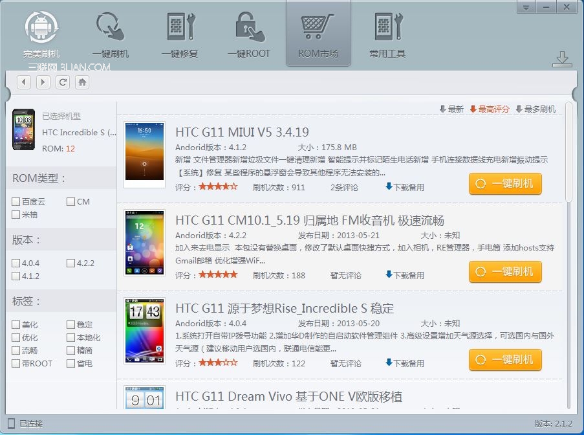
Task: Open the 2条评论 comments for MIUI V5
Action: click(344, 187)
